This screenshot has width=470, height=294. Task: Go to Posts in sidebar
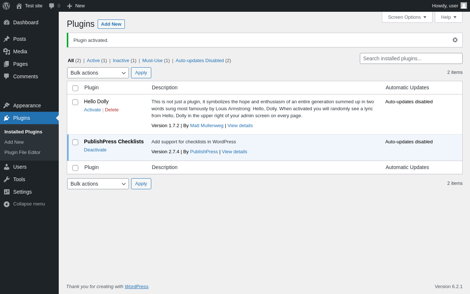[29, 39]
